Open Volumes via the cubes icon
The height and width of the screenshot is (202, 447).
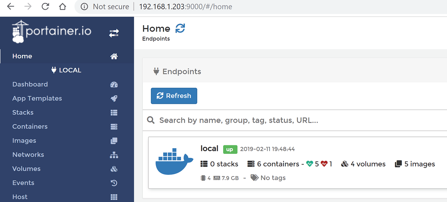[x=114, y=169]
